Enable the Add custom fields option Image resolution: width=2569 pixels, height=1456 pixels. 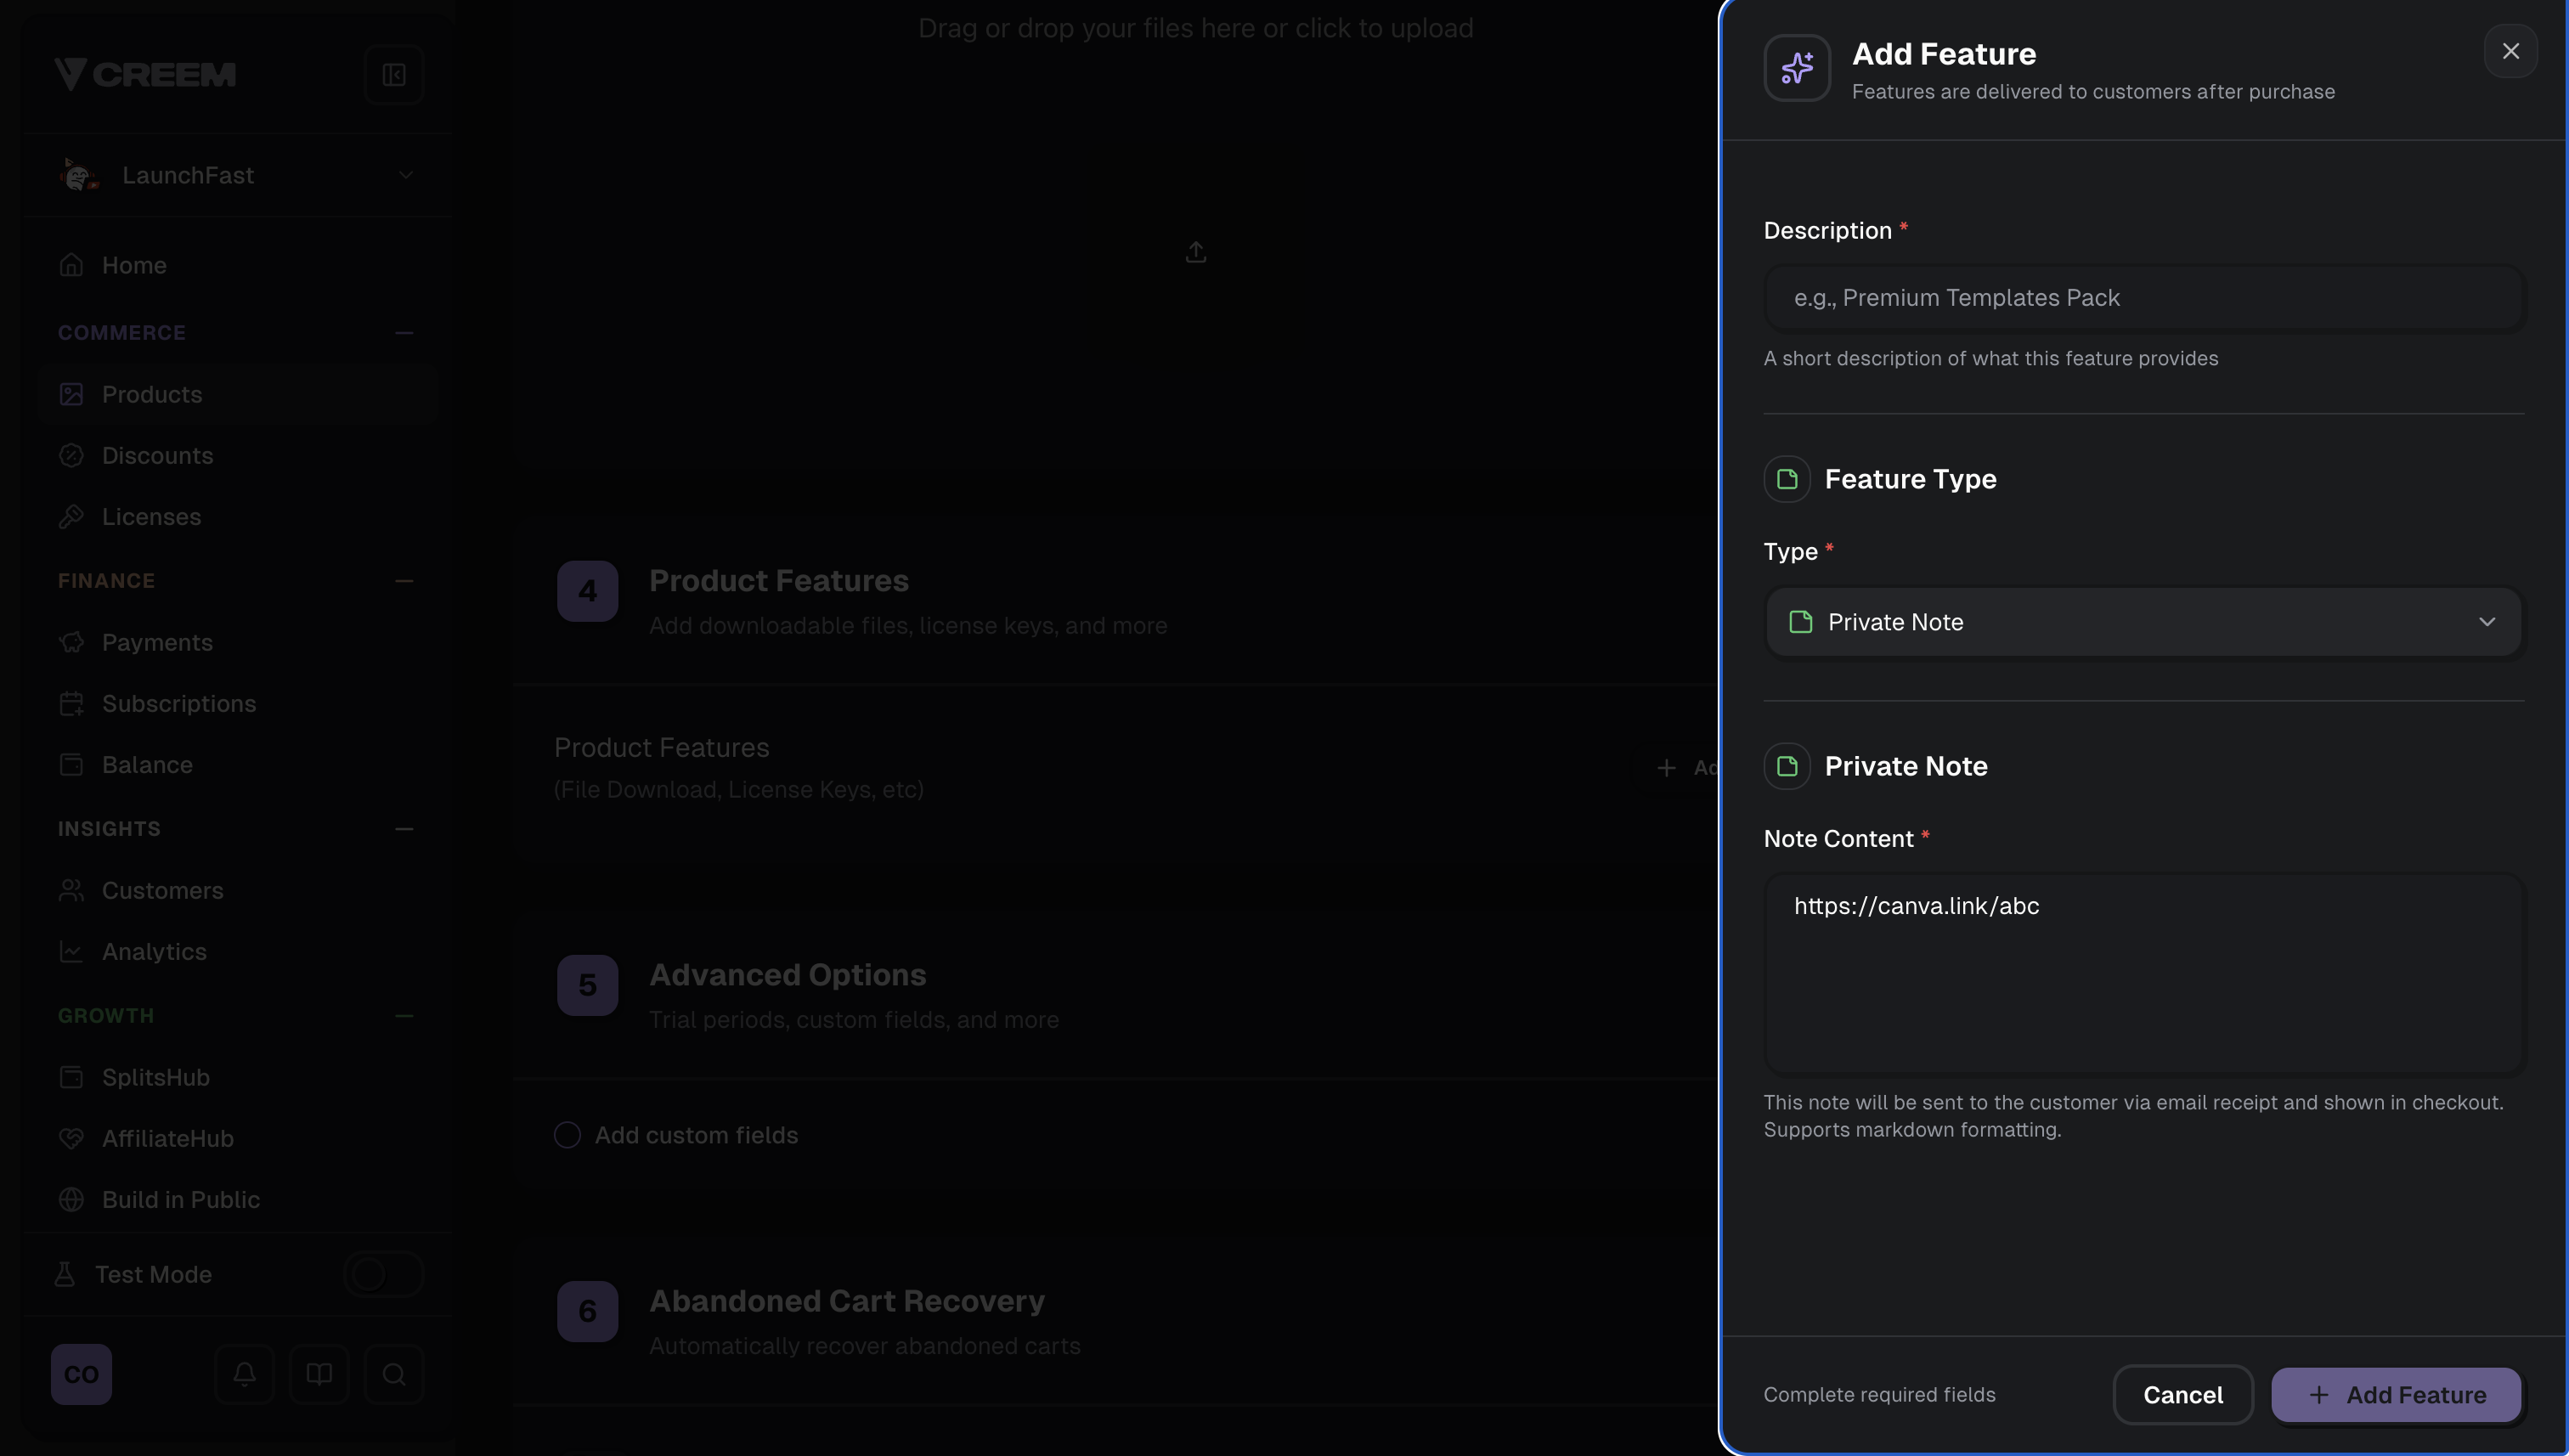tap(567, 1135)
